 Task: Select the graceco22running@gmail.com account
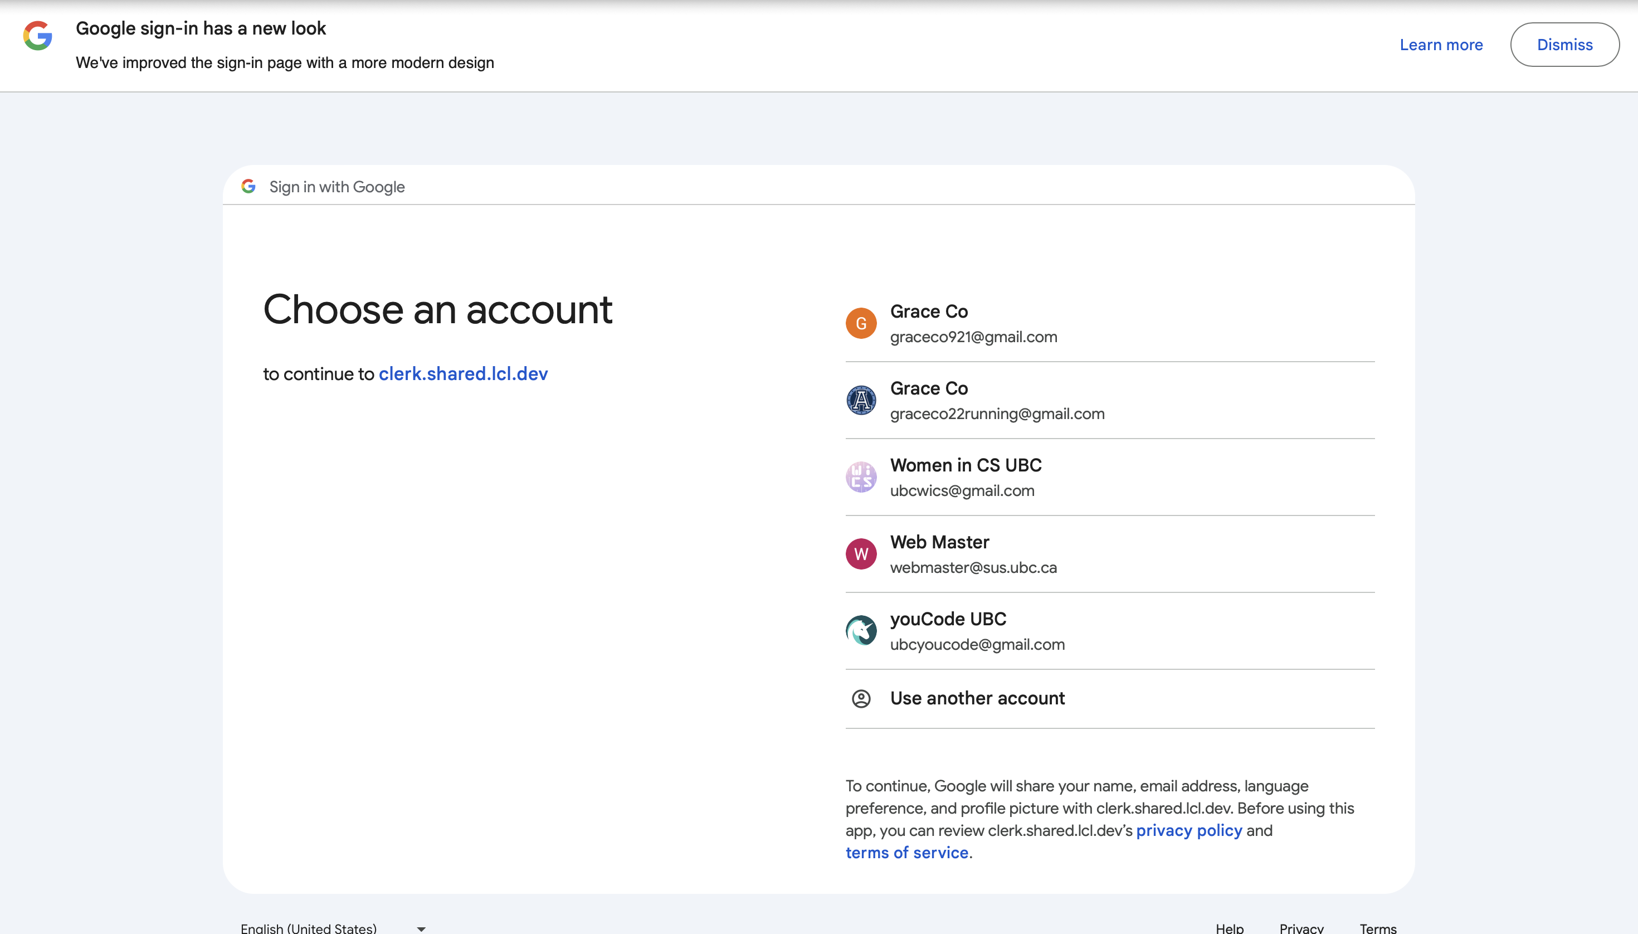coord(997,414)
